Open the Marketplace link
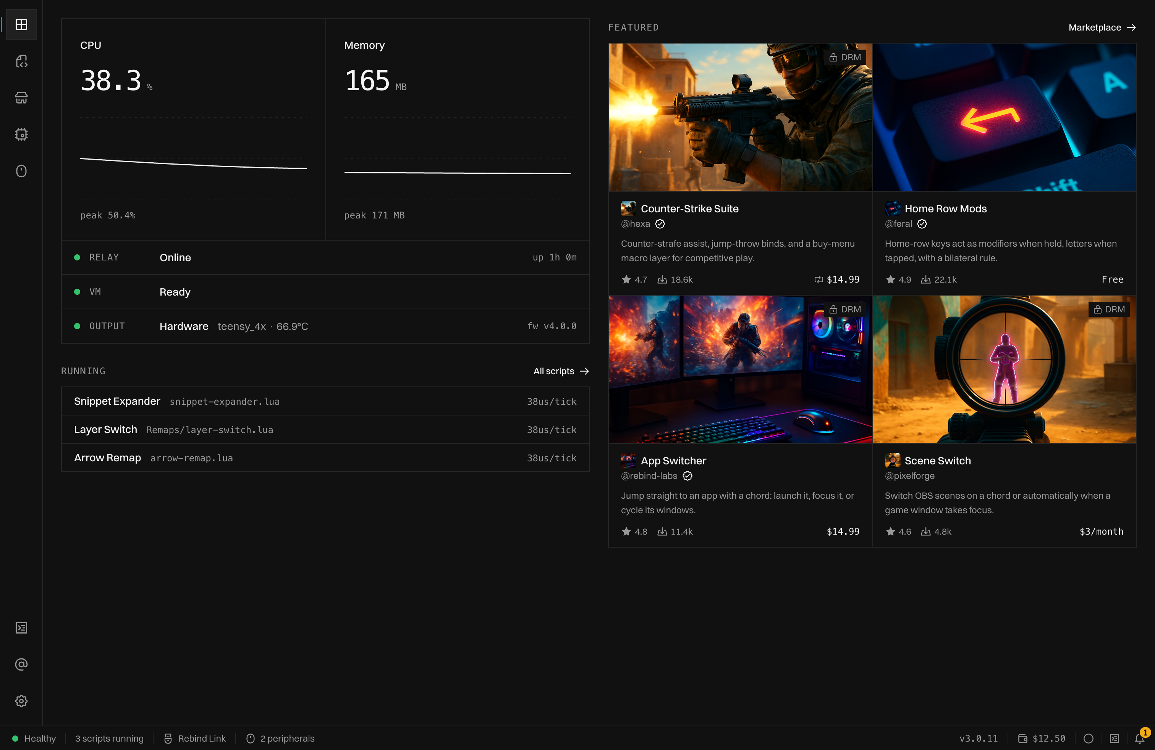Screen dimensions: 1155x750 pyautogui.click(x=1102, y=27)
